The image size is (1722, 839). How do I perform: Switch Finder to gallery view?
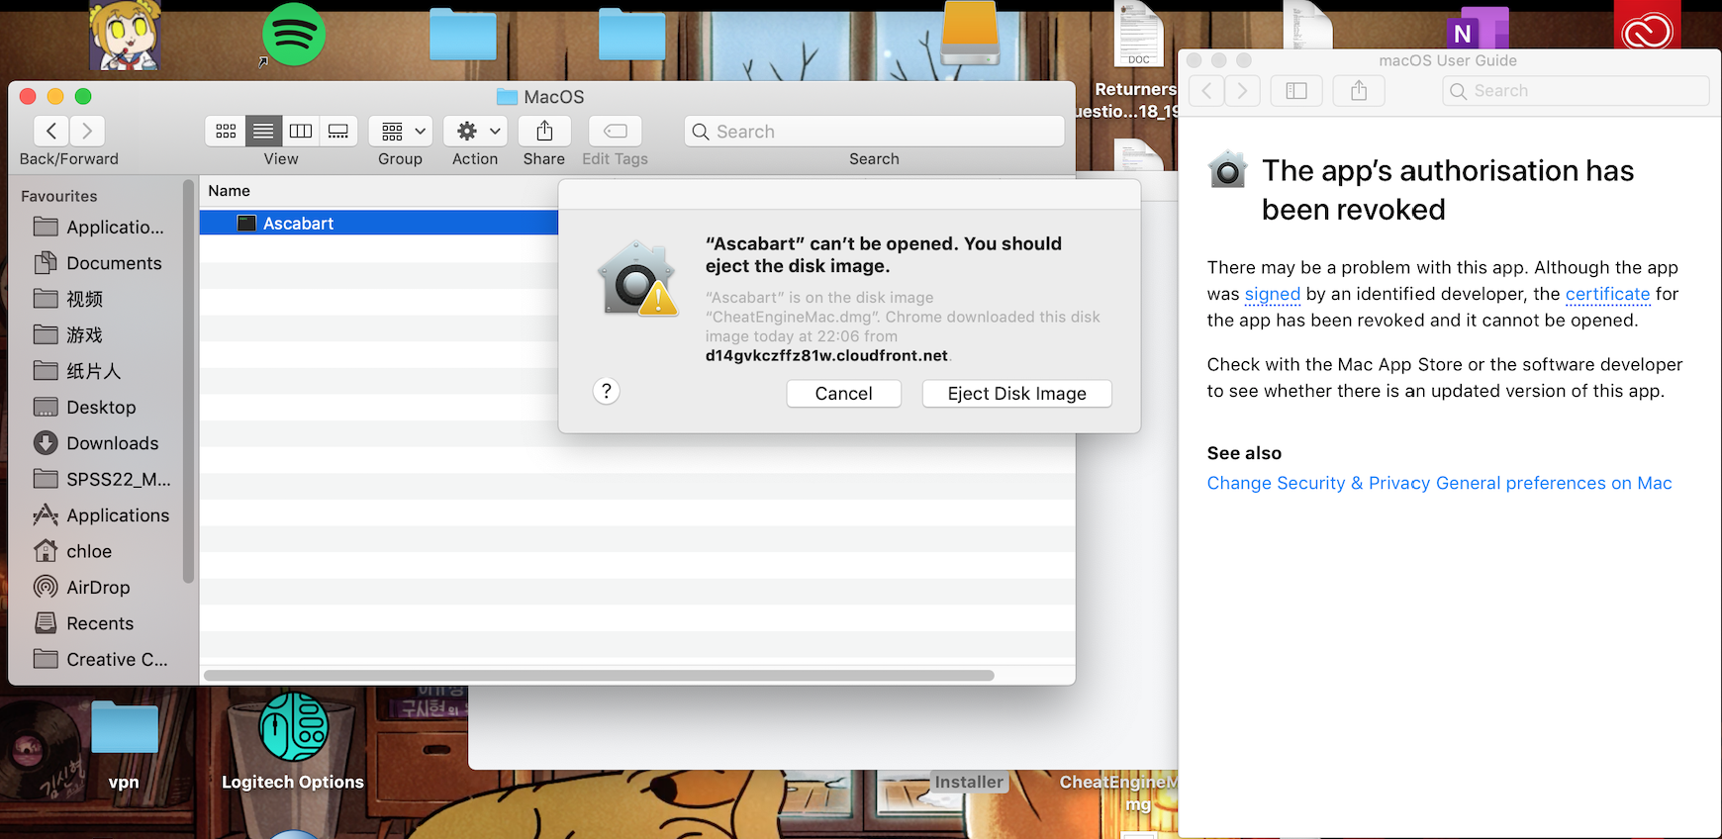338,131
